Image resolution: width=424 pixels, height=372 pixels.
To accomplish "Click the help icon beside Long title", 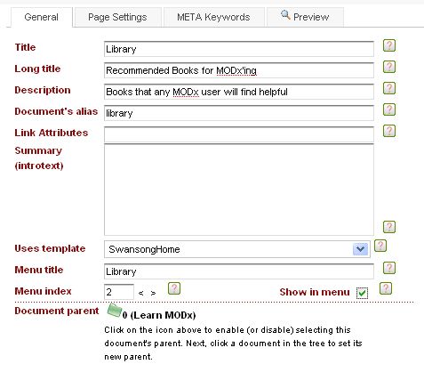I will pyautogui.click(x=389, y=67).
